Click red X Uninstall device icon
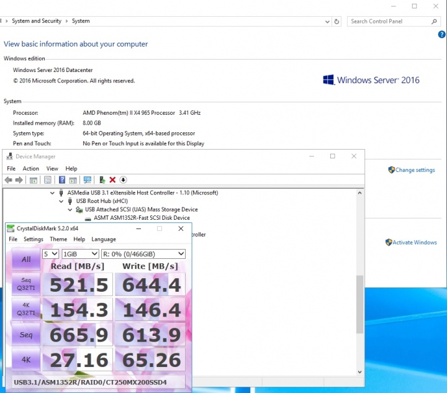Viewport: 447px width, 393px height. click(x=112, y=180)
